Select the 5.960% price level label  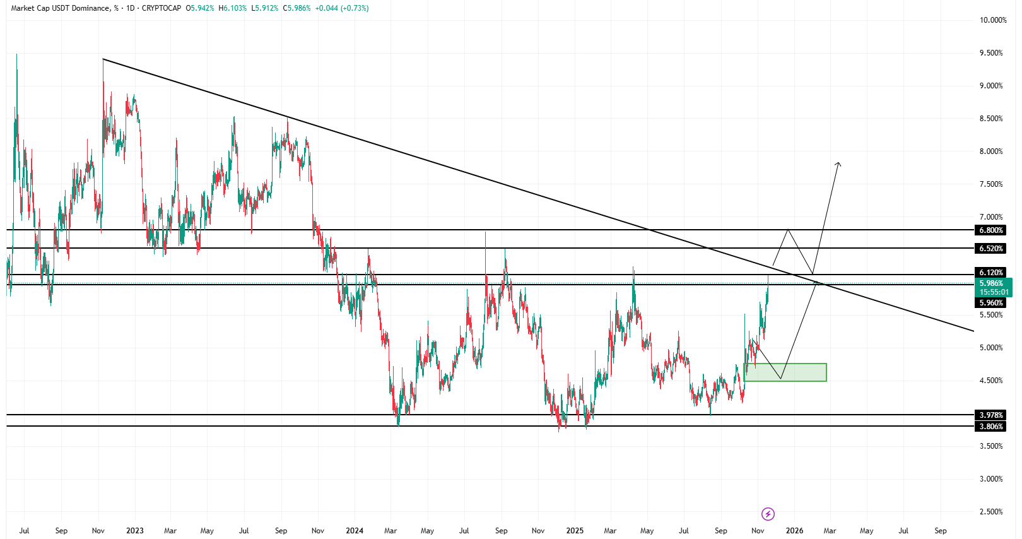991,303
